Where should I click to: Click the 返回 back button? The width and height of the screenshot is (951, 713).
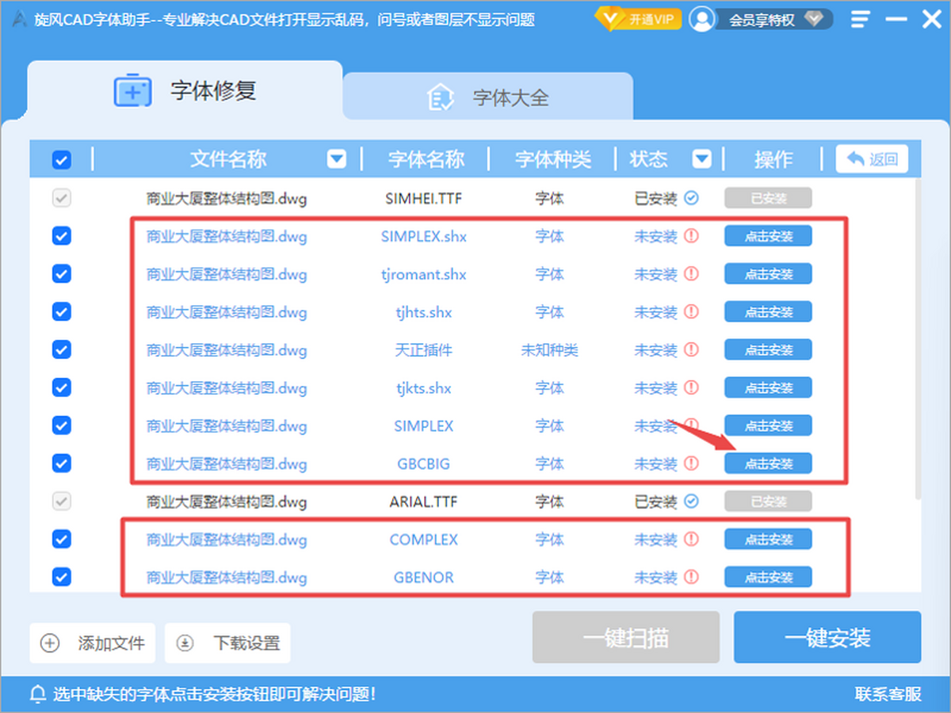coord(872,159)
